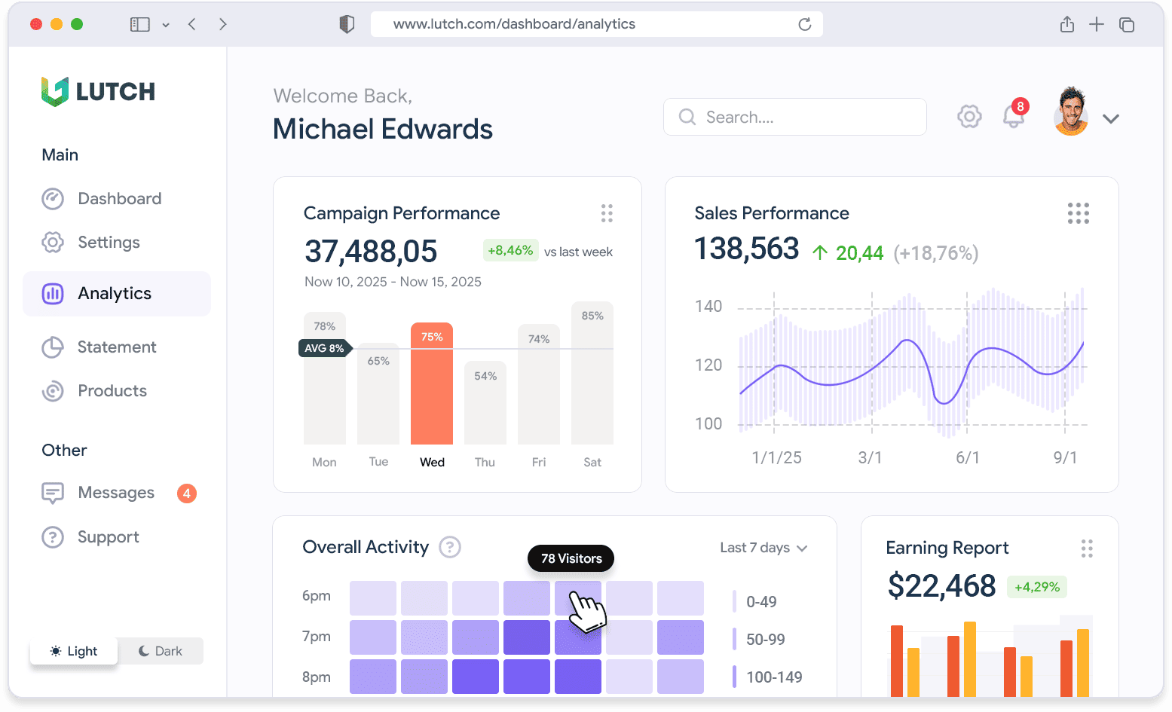The image size is (1172, 712).
Task: Open Earning Report card options dots
Action: (1086, 549)
